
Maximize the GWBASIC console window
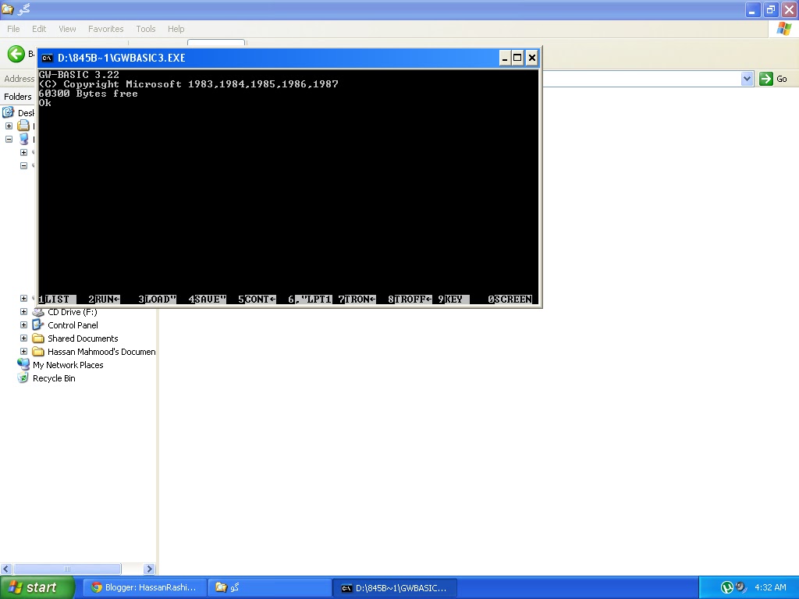[517, 58]
